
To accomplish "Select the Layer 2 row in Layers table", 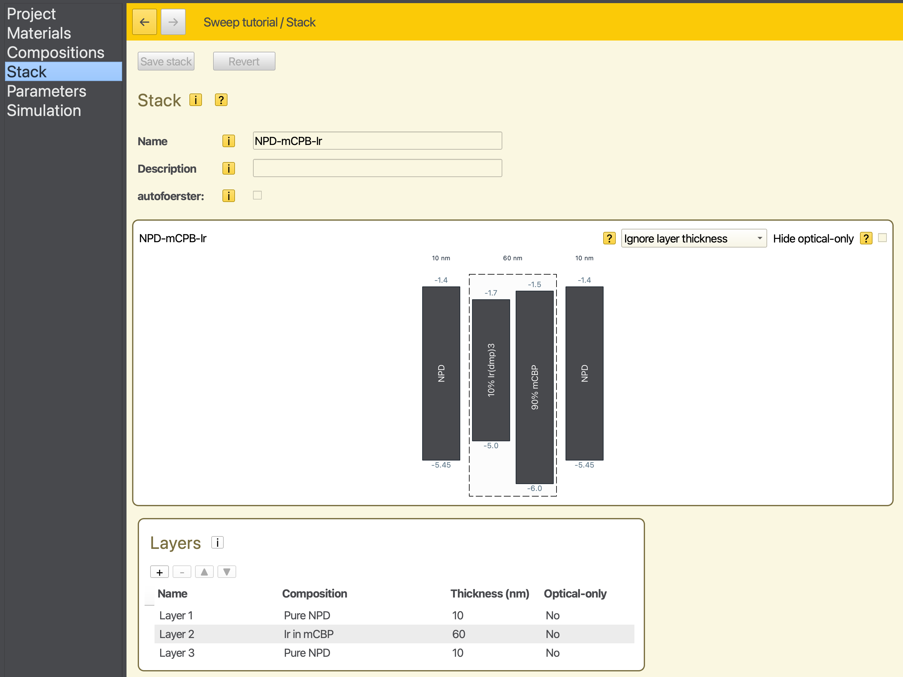I will [394, 634].
